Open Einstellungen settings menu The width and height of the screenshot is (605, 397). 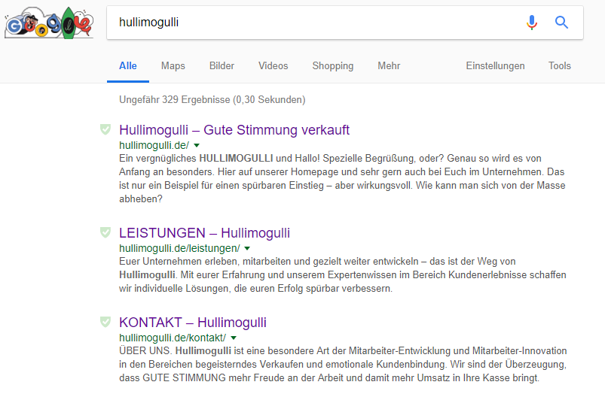pos(495,66)
